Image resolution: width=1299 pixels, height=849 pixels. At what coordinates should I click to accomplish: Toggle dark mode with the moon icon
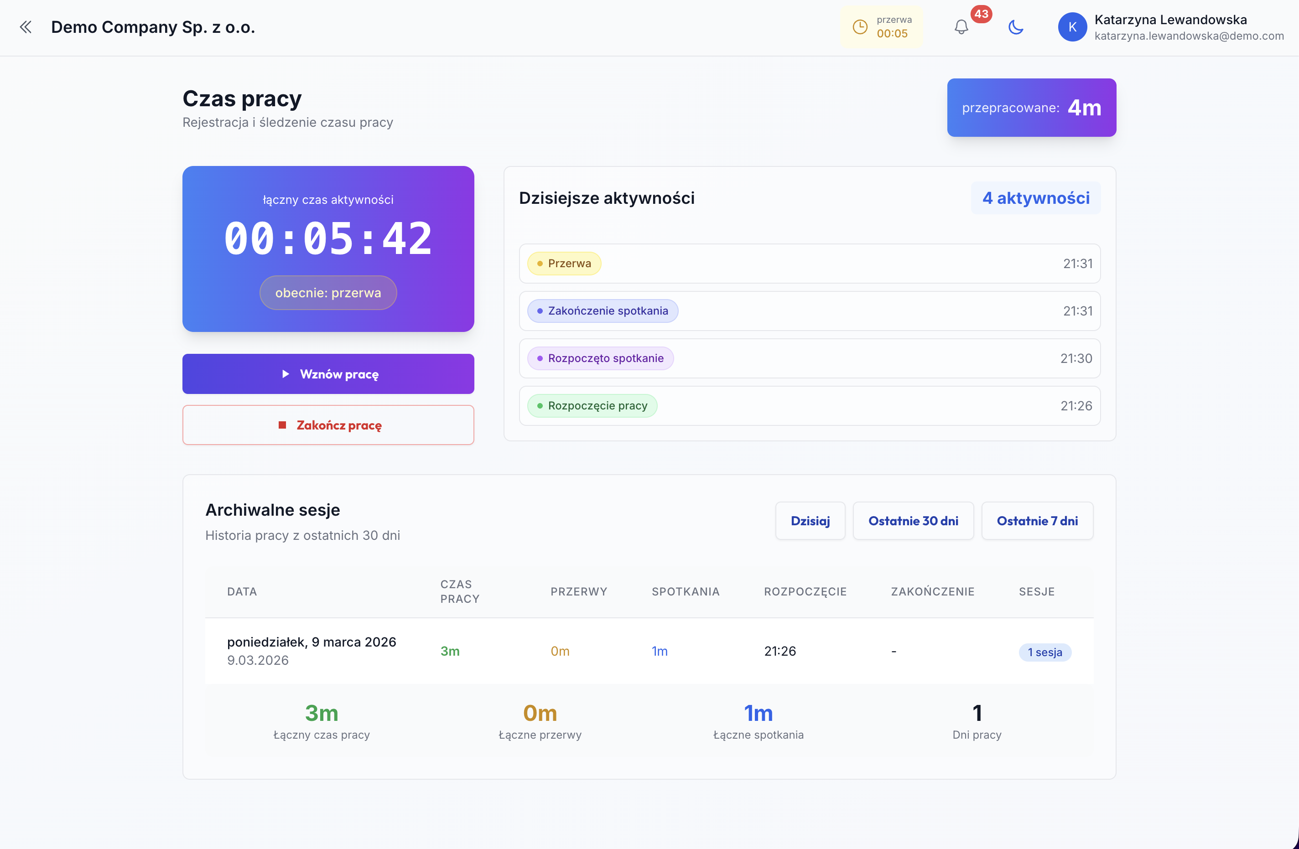[1016, 27]
